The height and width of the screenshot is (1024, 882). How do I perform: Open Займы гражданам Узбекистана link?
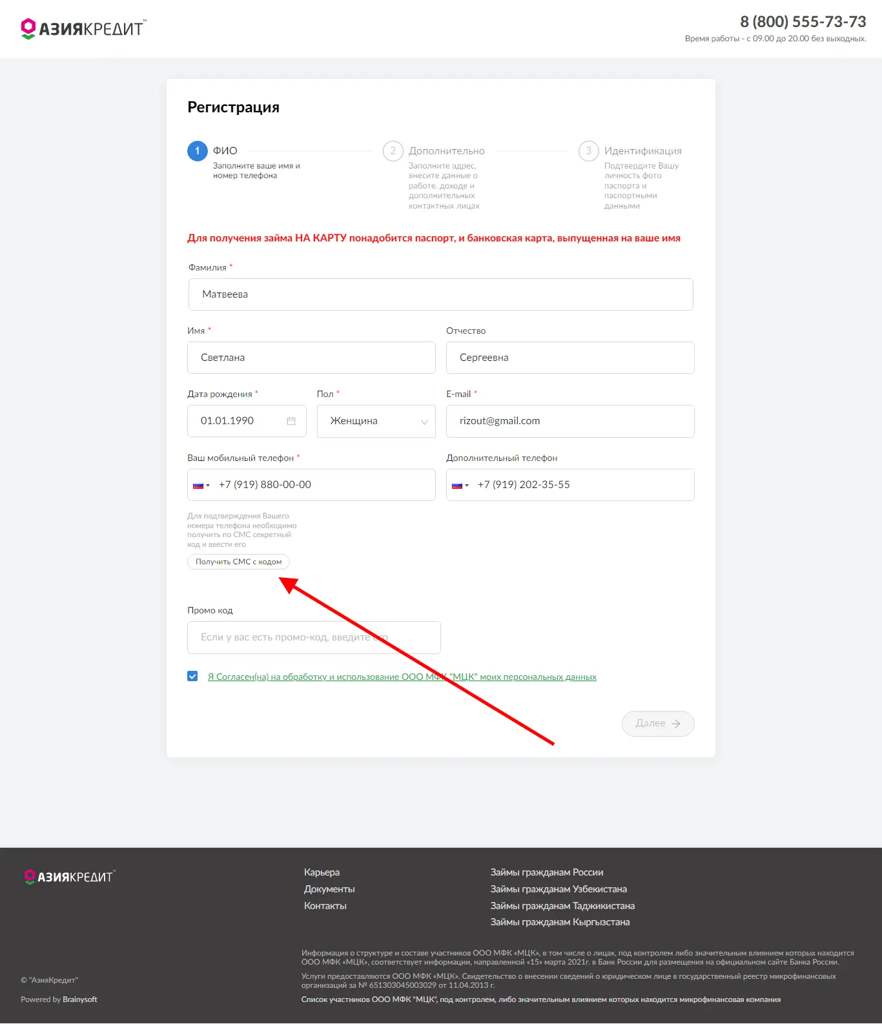[559, 889]
